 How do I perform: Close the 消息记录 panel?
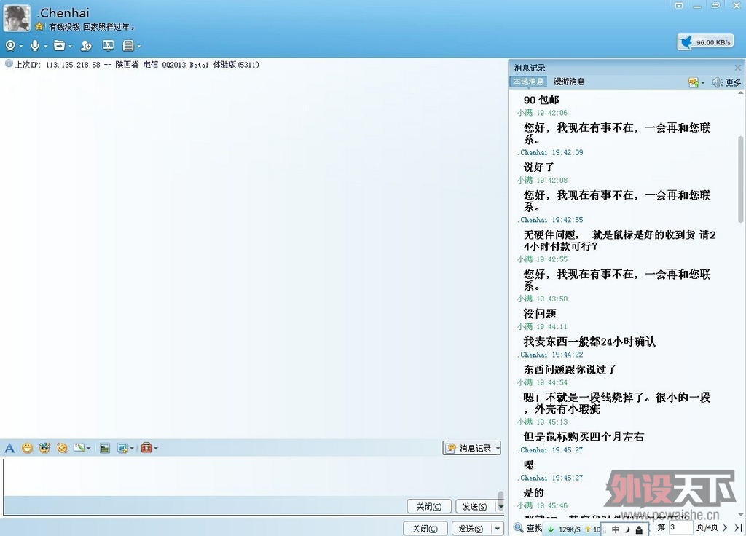(737, 68)
